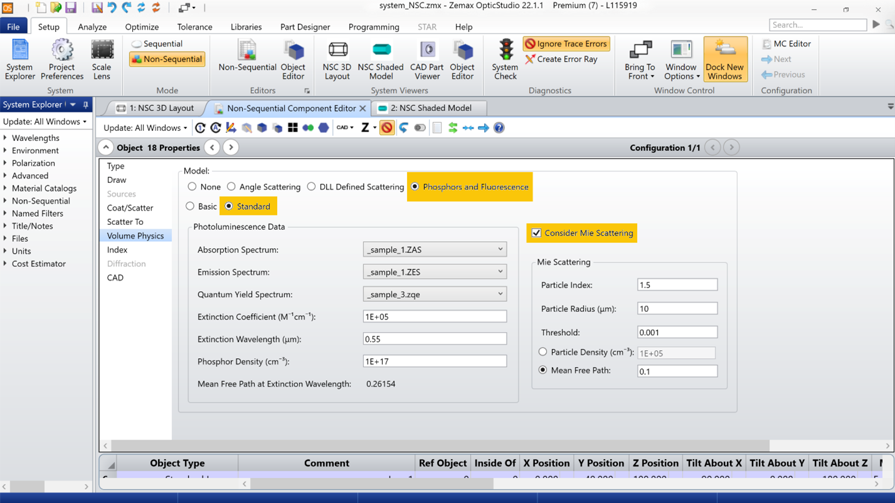
Task: Switch mode to Sequential
Action: coord(157,44)
